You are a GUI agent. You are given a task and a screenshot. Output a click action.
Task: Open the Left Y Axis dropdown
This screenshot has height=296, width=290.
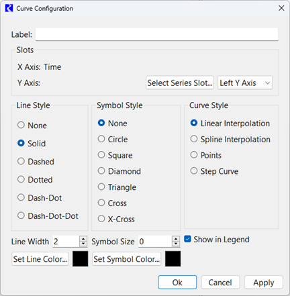[x=245, y=83]
